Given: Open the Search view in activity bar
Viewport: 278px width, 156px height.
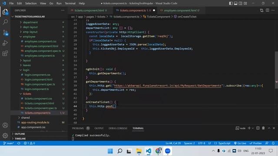Looking at the screenshot, I should (5, 22).
